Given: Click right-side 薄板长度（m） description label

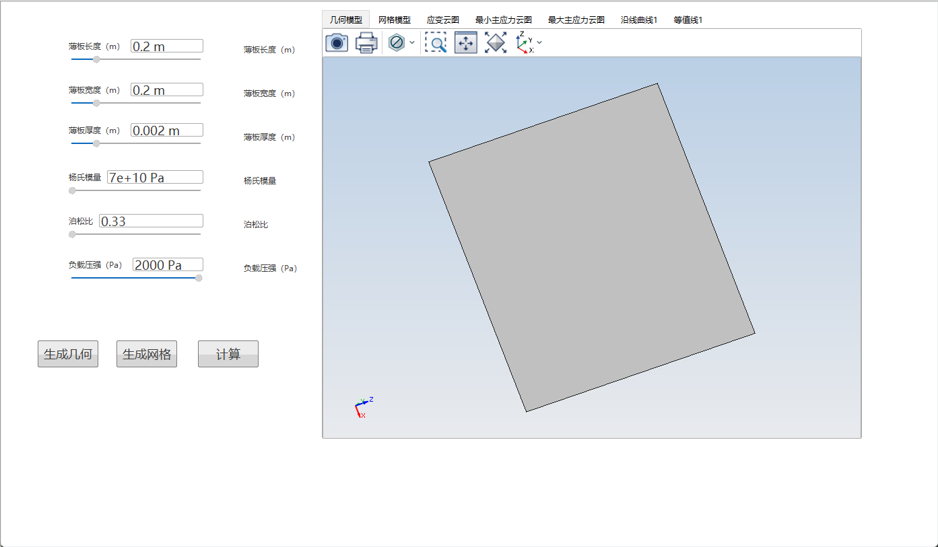Looking at the screenshot, I should [269, 49].
